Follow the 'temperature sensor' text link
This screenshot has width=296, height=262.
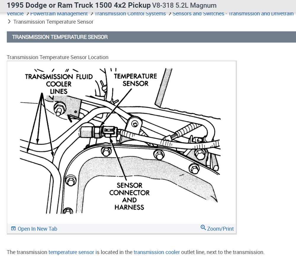71,252
